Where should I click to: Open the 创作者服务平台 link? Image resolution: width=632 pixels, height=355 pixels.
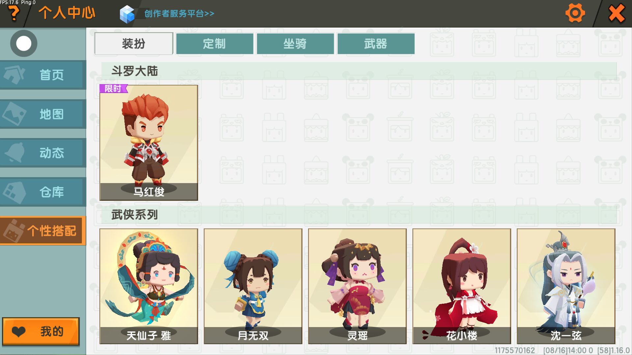click(179, 13)
